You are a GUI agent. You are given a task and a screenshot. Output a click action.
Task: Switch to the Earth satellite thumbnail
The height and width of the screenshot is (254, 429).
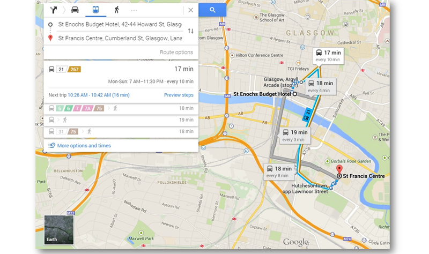pos(59,230)
